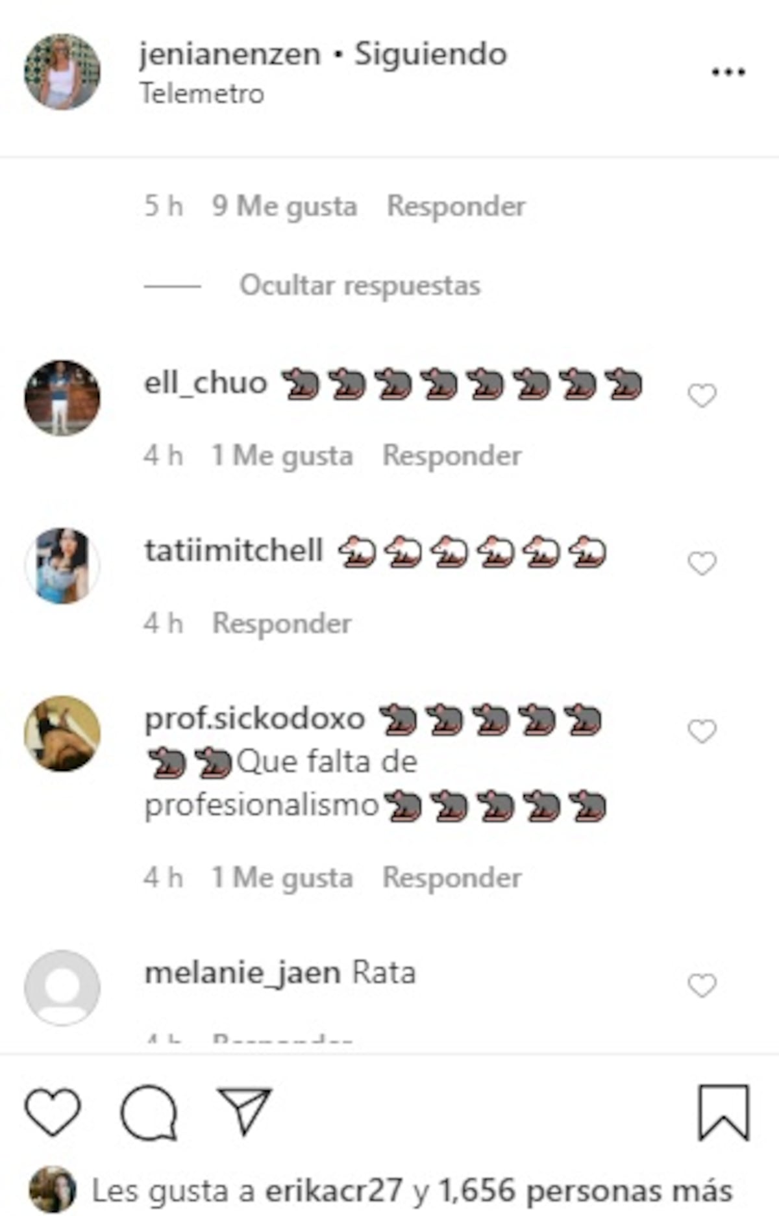
Task: Reply to tatiimitchell's comment via Responder
Action: click(282, 623)
